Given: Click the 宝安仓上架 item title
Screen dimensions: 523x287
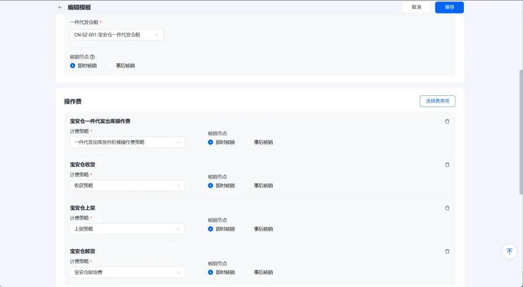Looking at the screenshot, I should (x=82, y=208).
